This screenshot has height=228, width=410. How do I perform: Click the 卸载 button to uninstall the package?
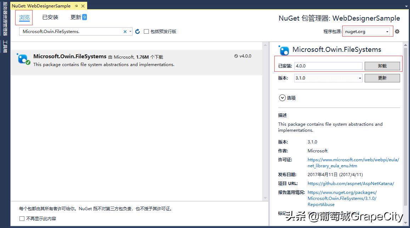[382, 66]
